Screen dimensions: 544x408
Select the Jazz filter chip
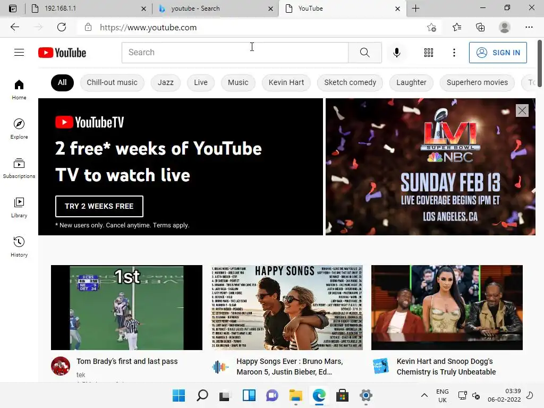click(166, 82)
